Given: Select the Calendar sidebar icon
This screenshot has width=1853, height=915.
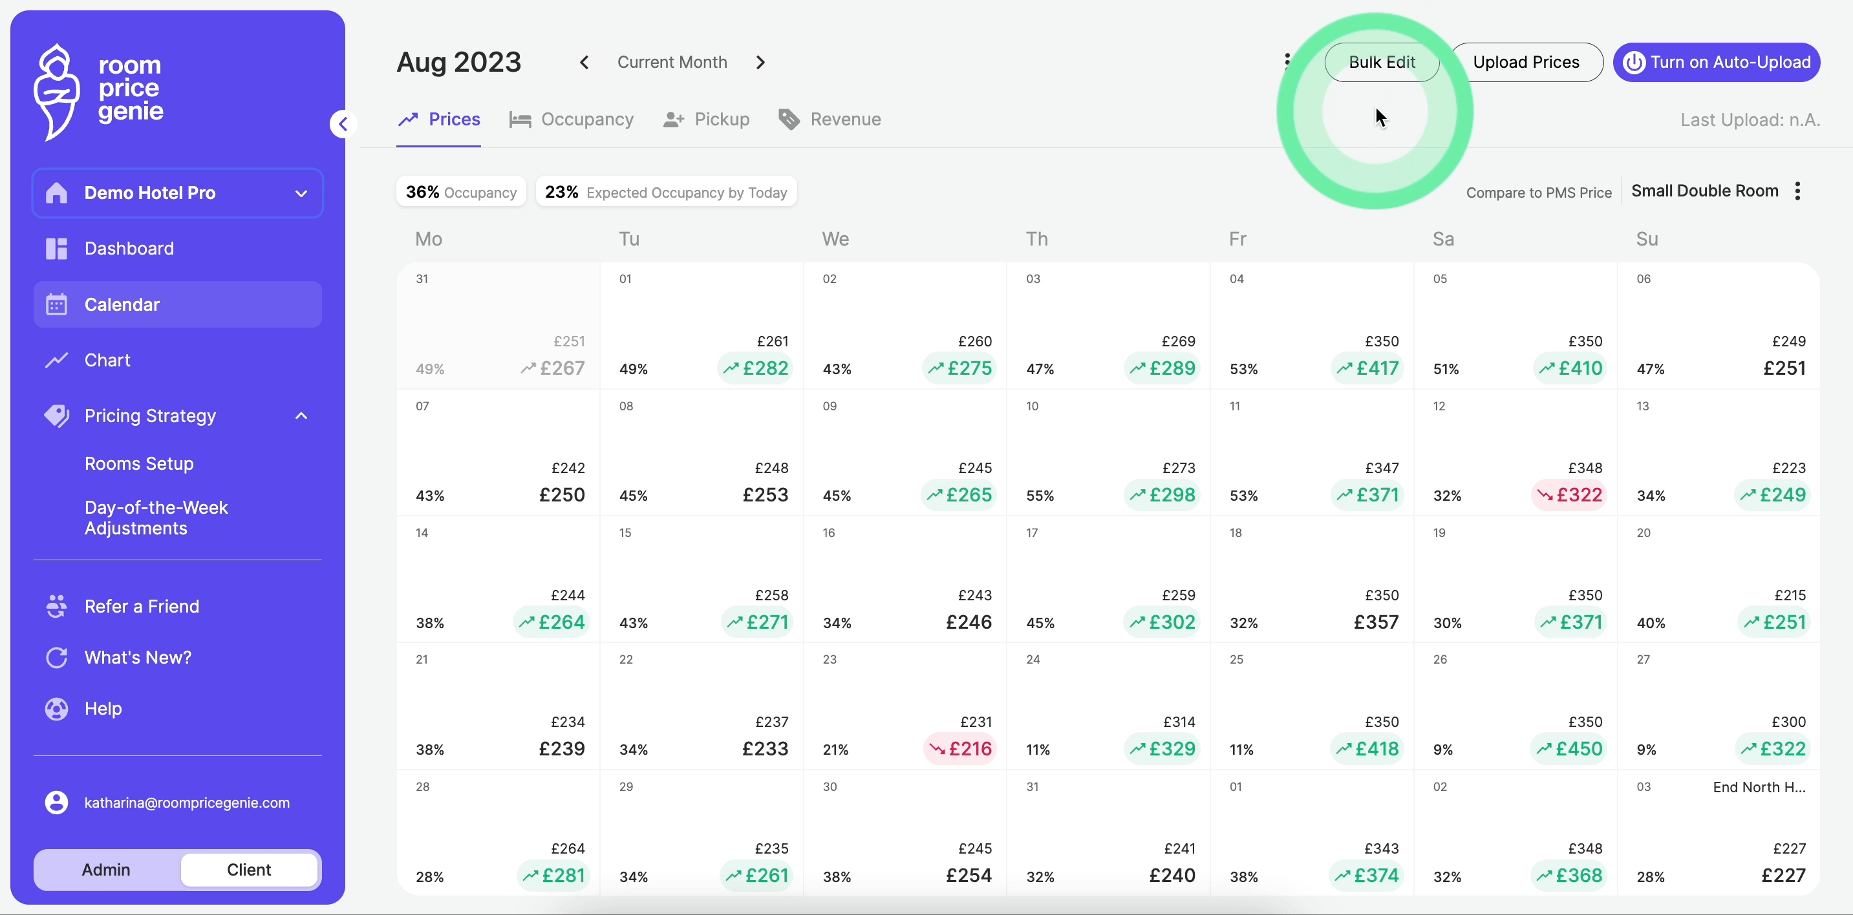Looking at the screenshot, I should pyautogui.click(x=56, y=304).
